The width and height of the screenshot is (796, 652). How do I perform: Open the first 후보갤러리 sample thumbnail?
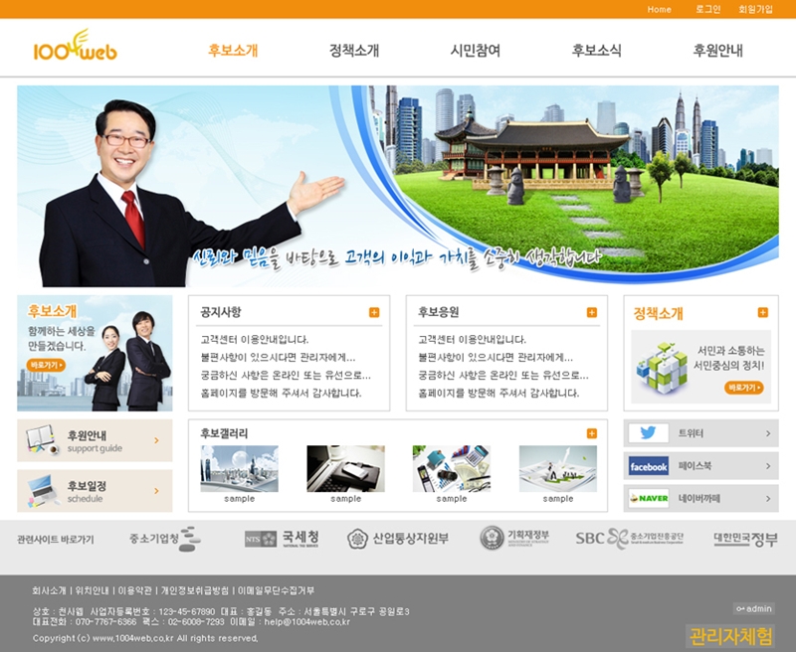point(239,469)
